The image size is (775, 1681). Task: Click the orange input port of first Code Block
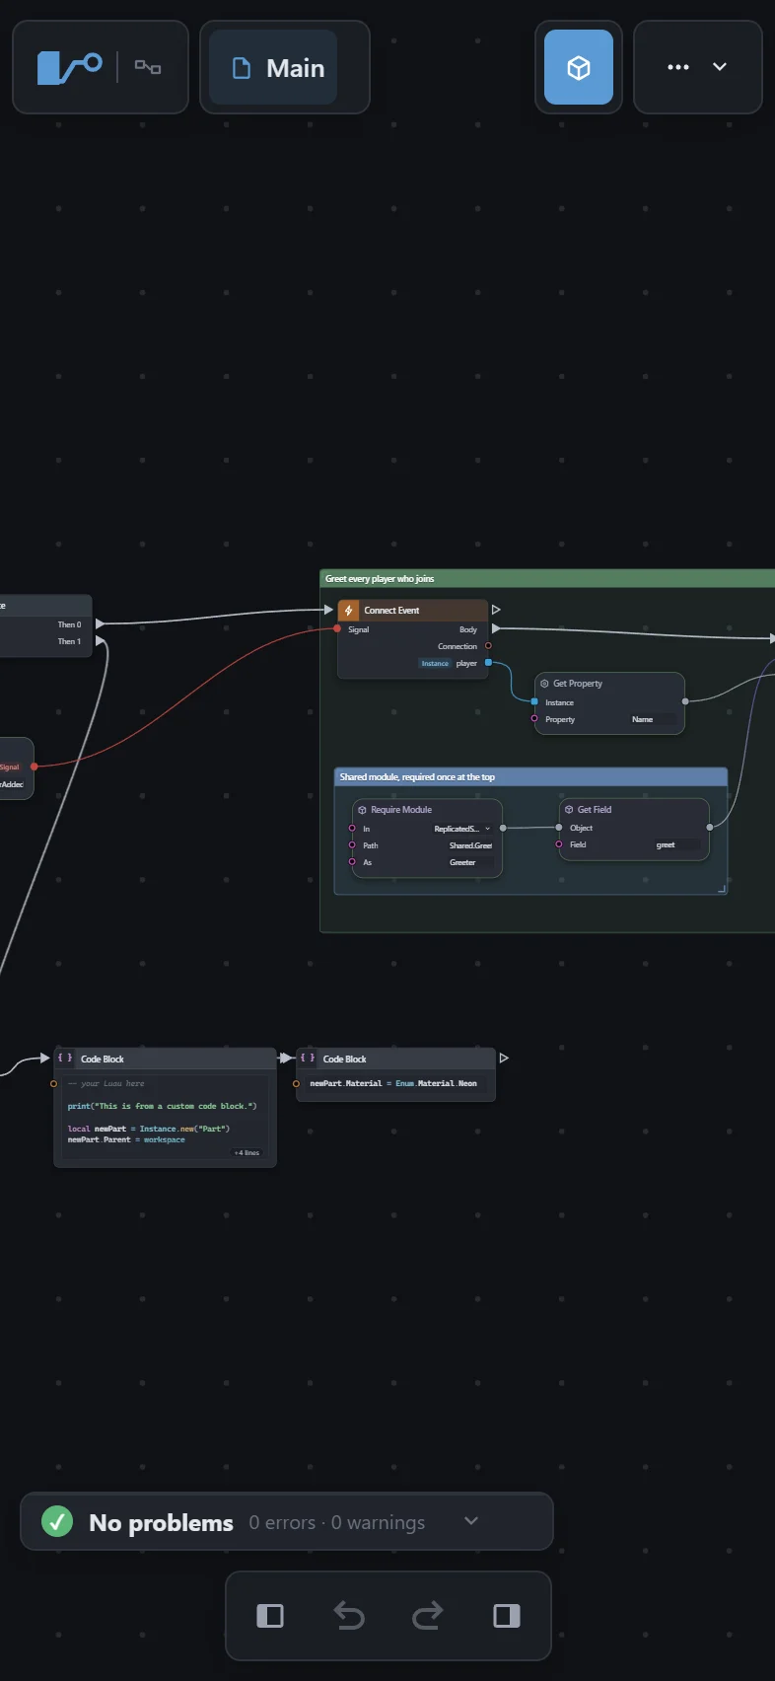tap(54, 1083)
